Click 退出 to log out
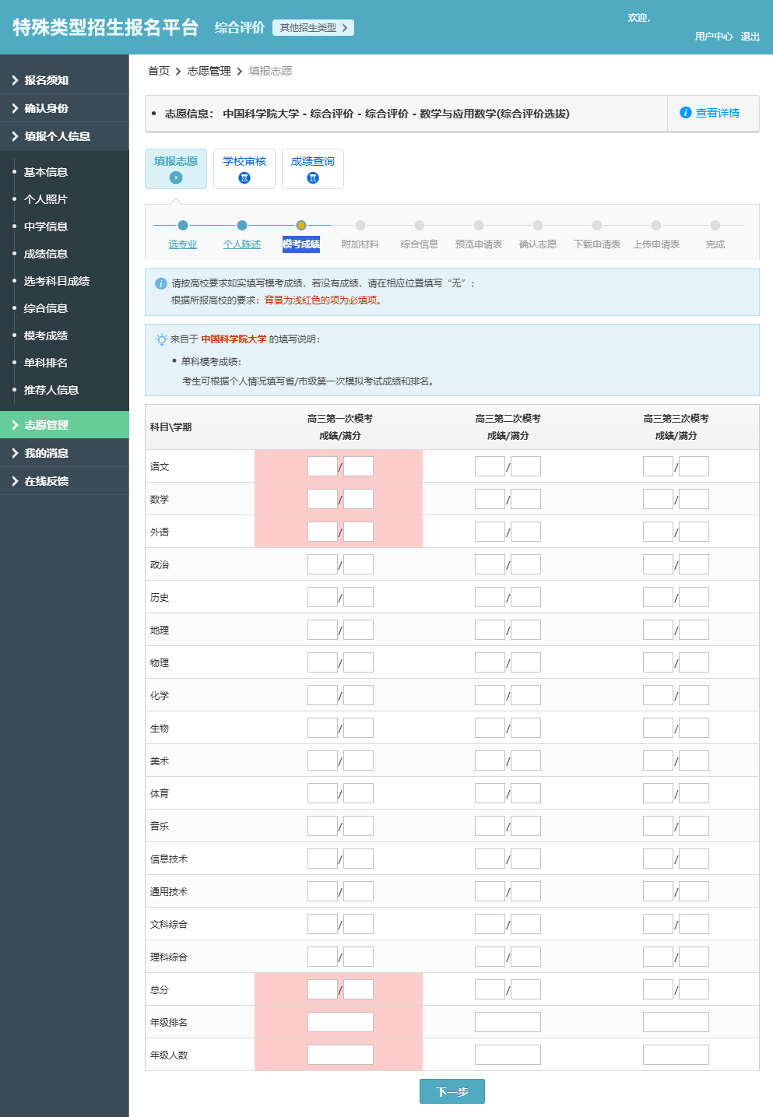Image resolution: width=773 pixels, height=1117 pixels. [x=750, y=37]
